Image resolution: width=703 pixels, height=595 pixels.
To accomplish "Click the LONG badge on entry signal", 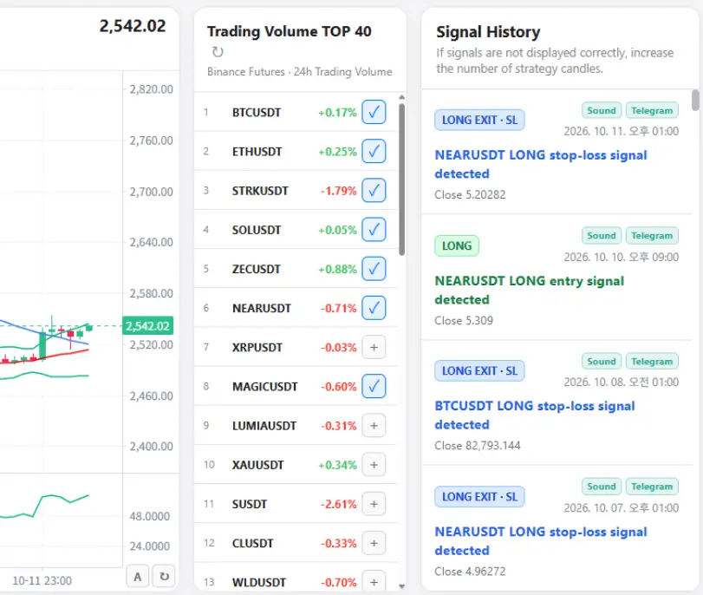I will 457,246.
